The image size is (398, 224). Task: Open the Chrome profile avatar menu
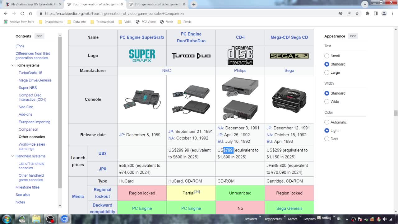(x=384, y=13)
